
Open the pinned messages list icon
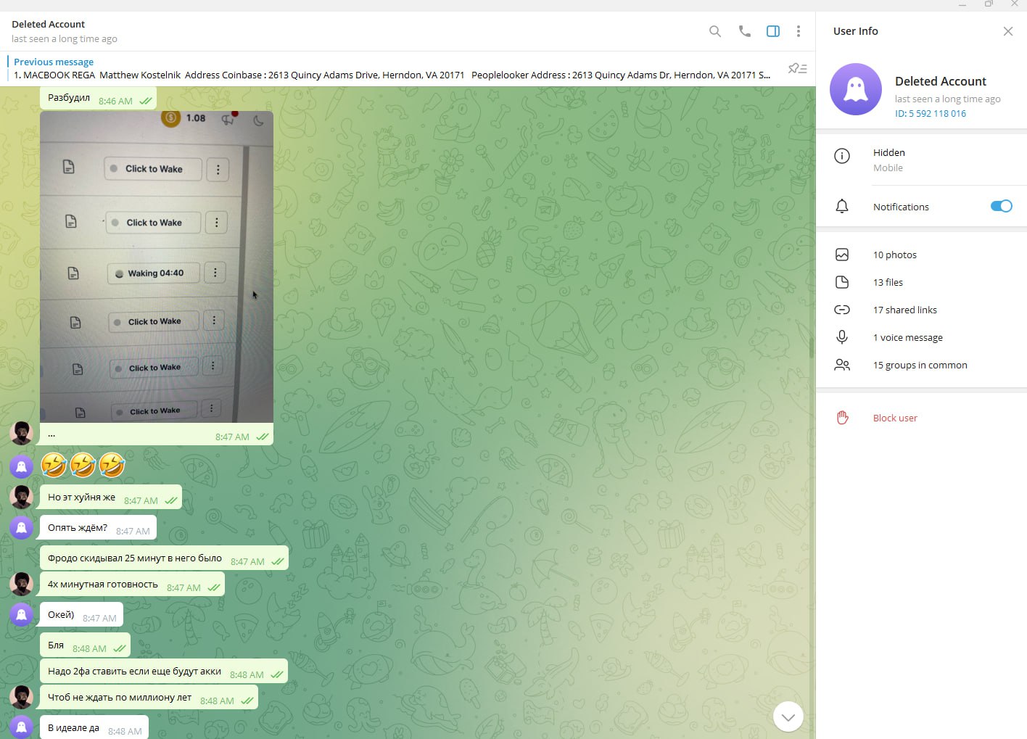[x=797, y=68]
